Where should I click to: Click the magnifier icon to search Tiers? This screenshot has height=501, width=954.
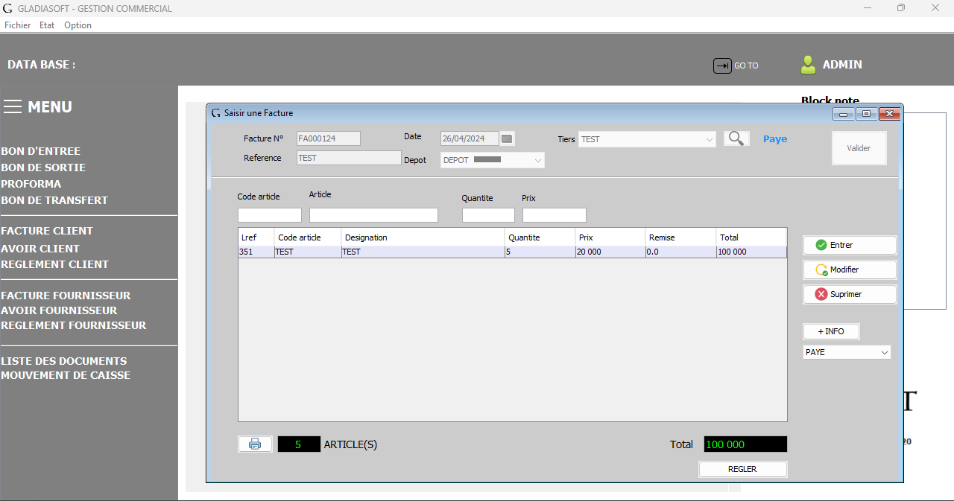(x=736, y=138)
